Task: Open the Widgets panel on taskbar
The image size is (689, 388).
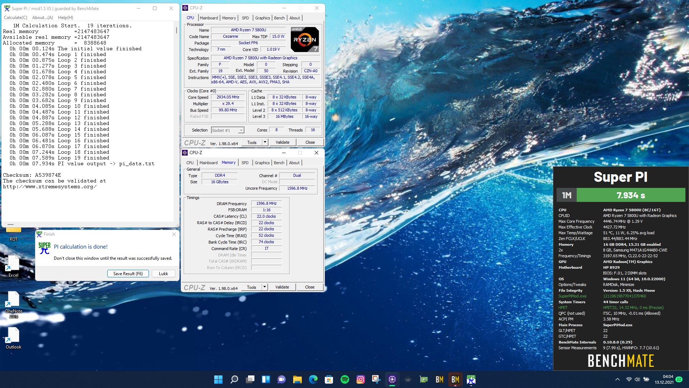Action: (266, 379)
